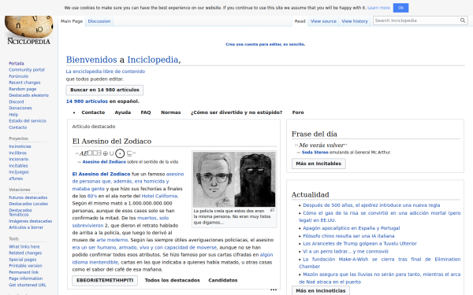Open the 'Hotel California' link
Image resolution: width=473 pixels, height=295 pixels.
coord(159,196)
